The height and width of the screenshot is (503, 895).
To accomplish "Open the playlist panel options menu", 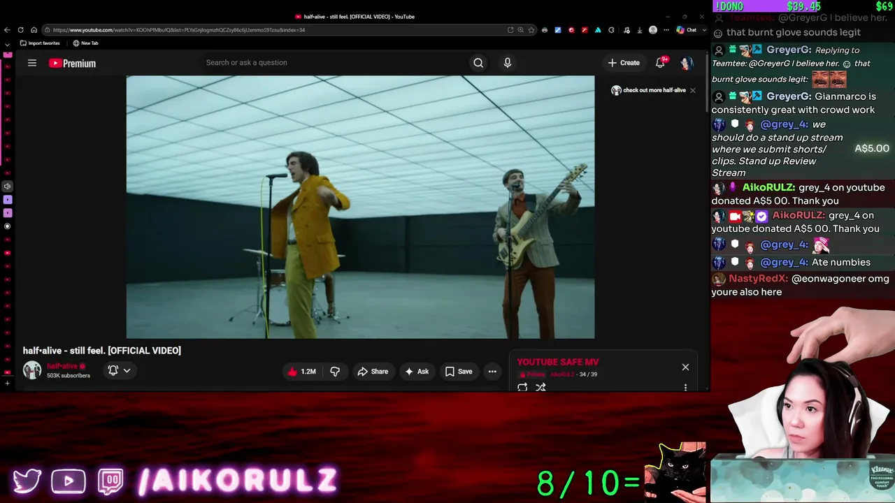I will [x=685, y=387].
